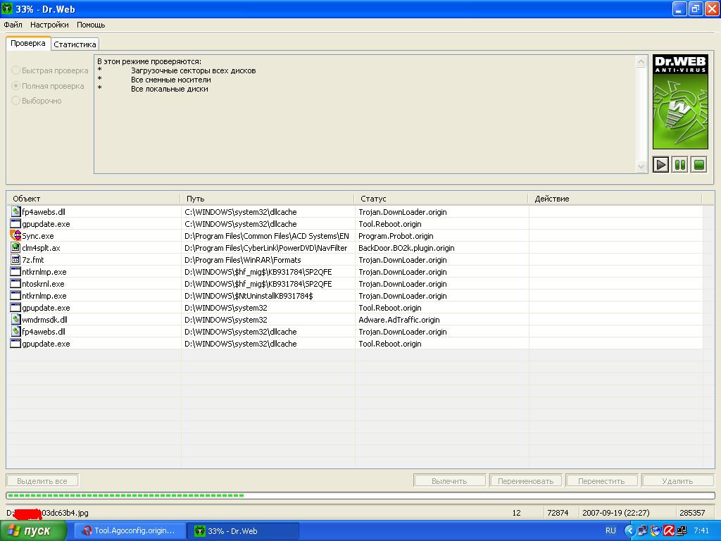
Task: Click the status bar date 2007-09-19 (22:27)
Action: point(615,513)
